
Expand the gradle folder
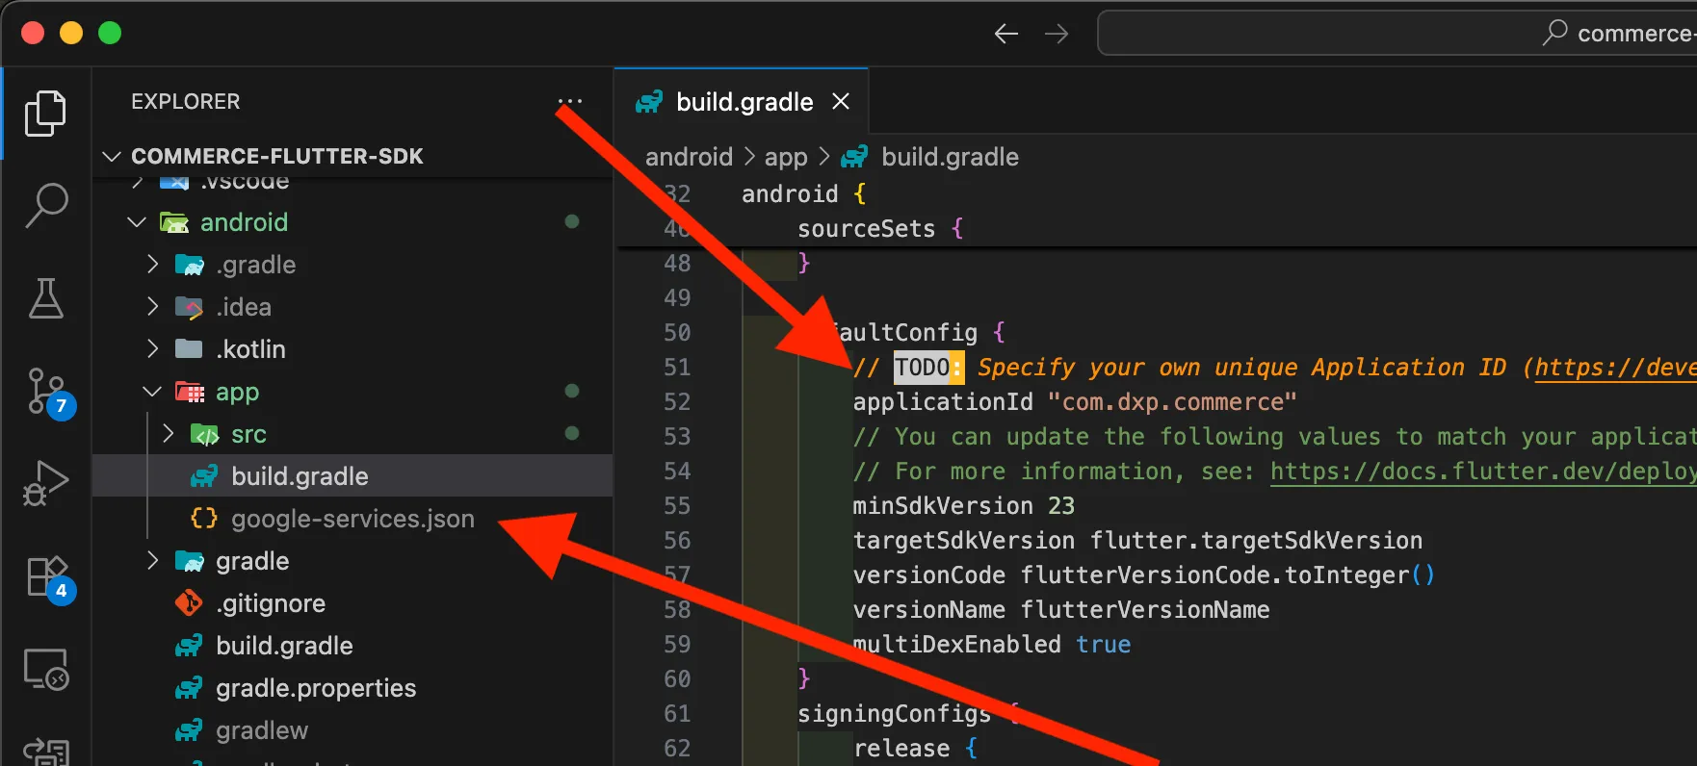pos(152,561)
